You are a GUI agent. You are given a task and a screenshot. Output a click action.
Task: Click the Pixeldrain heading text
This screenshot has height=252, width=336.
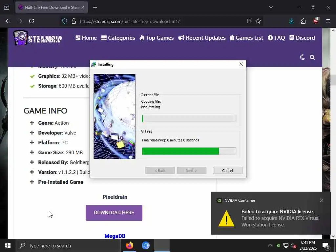click(x=115, y=197)
